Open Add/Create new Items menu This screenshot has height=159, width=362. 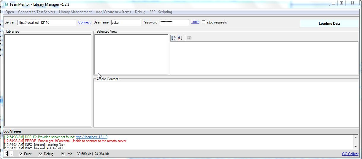[113, 12]
